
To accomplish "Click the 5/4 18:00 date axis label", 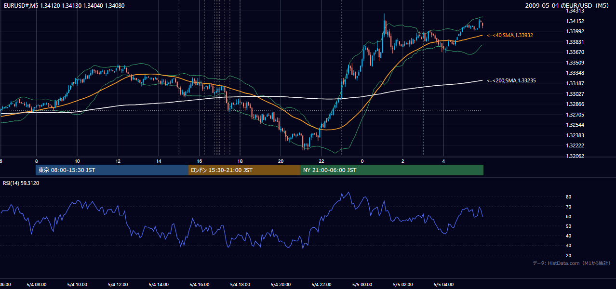I will point(240,284).
